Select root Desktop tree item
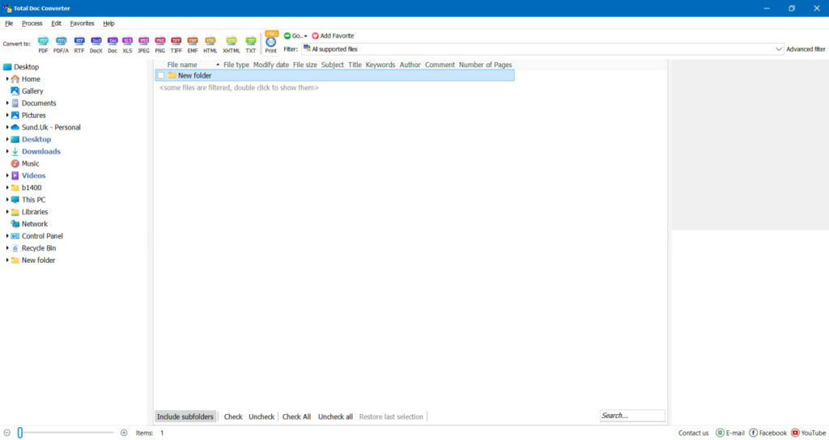The width and height of the screenshot is (829, 440). click(26, 67)
